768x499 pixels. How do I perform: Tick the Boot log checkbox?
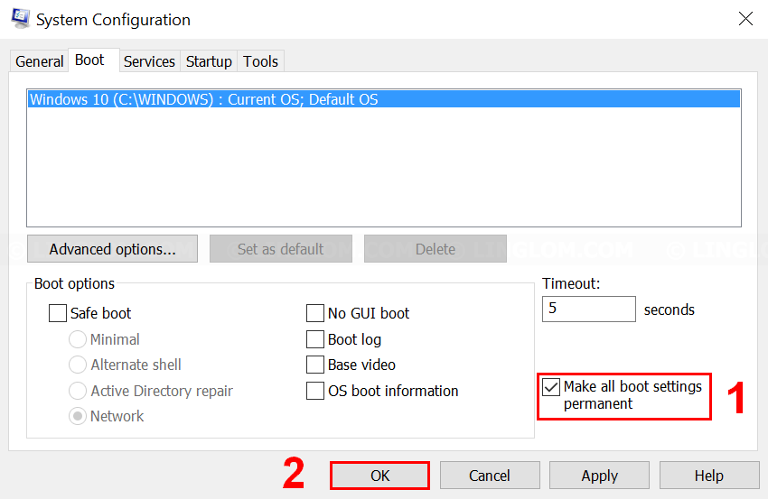(x=315, y=339)
